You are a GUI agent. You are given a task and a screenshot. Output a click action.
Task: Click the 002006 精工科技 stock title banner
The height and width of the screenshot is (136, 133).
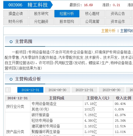(x=28, y=5)
